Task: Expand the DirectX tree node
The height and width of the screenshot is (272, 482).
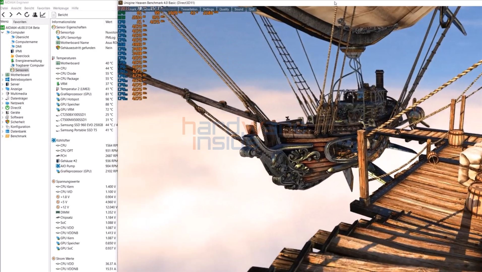Action: point(3,108)
